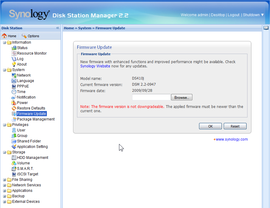The height and width of the screenshot is (208, 270).
Task: Confirm with the OK button
Action: pyautogui.click(x=210, y=126)
